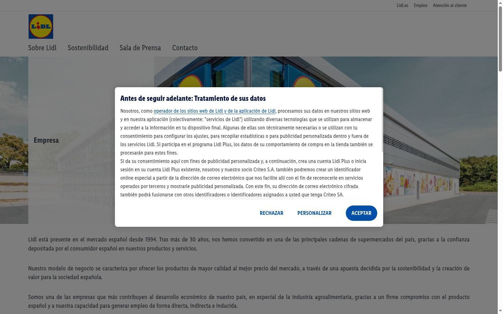
Task: Select the Empresa heading on banner
Action: click(x=46, y=140)
